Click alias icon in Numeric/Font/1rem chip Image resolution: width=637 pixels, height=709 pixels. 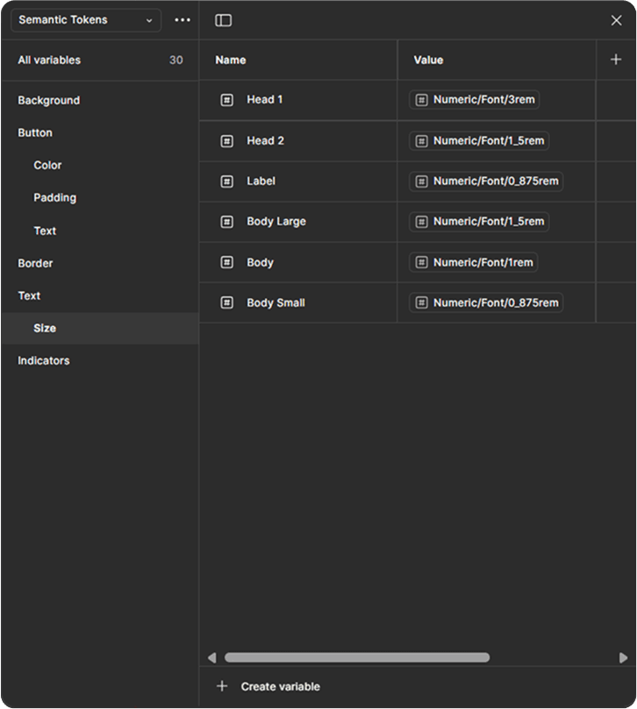pyautogui.click(x=421, y=262)
